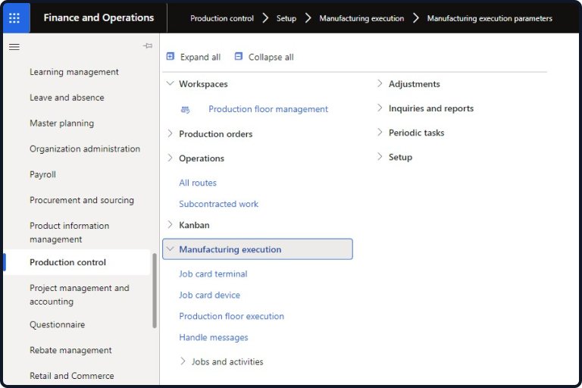Viewport: 582px width, 388px height.
Task: Expand the Operations section
Action: point(170,158)
